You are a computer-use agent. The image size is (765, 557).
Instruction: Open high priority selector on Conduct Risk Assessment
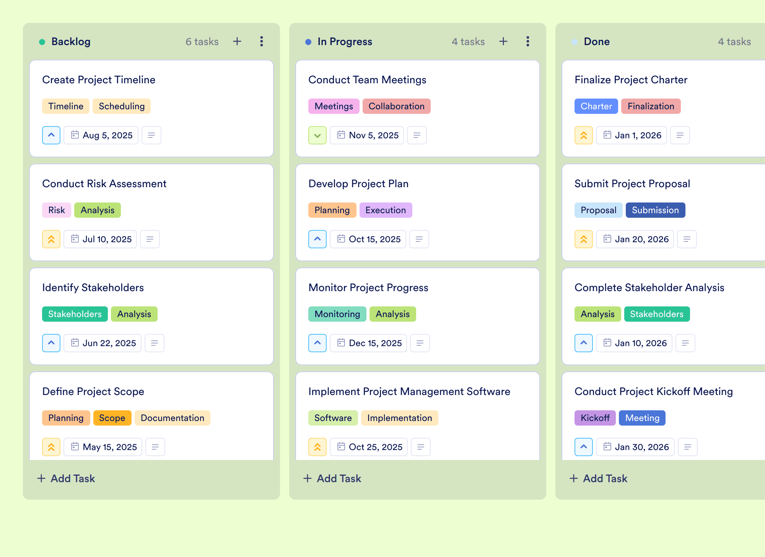point(51,239)
